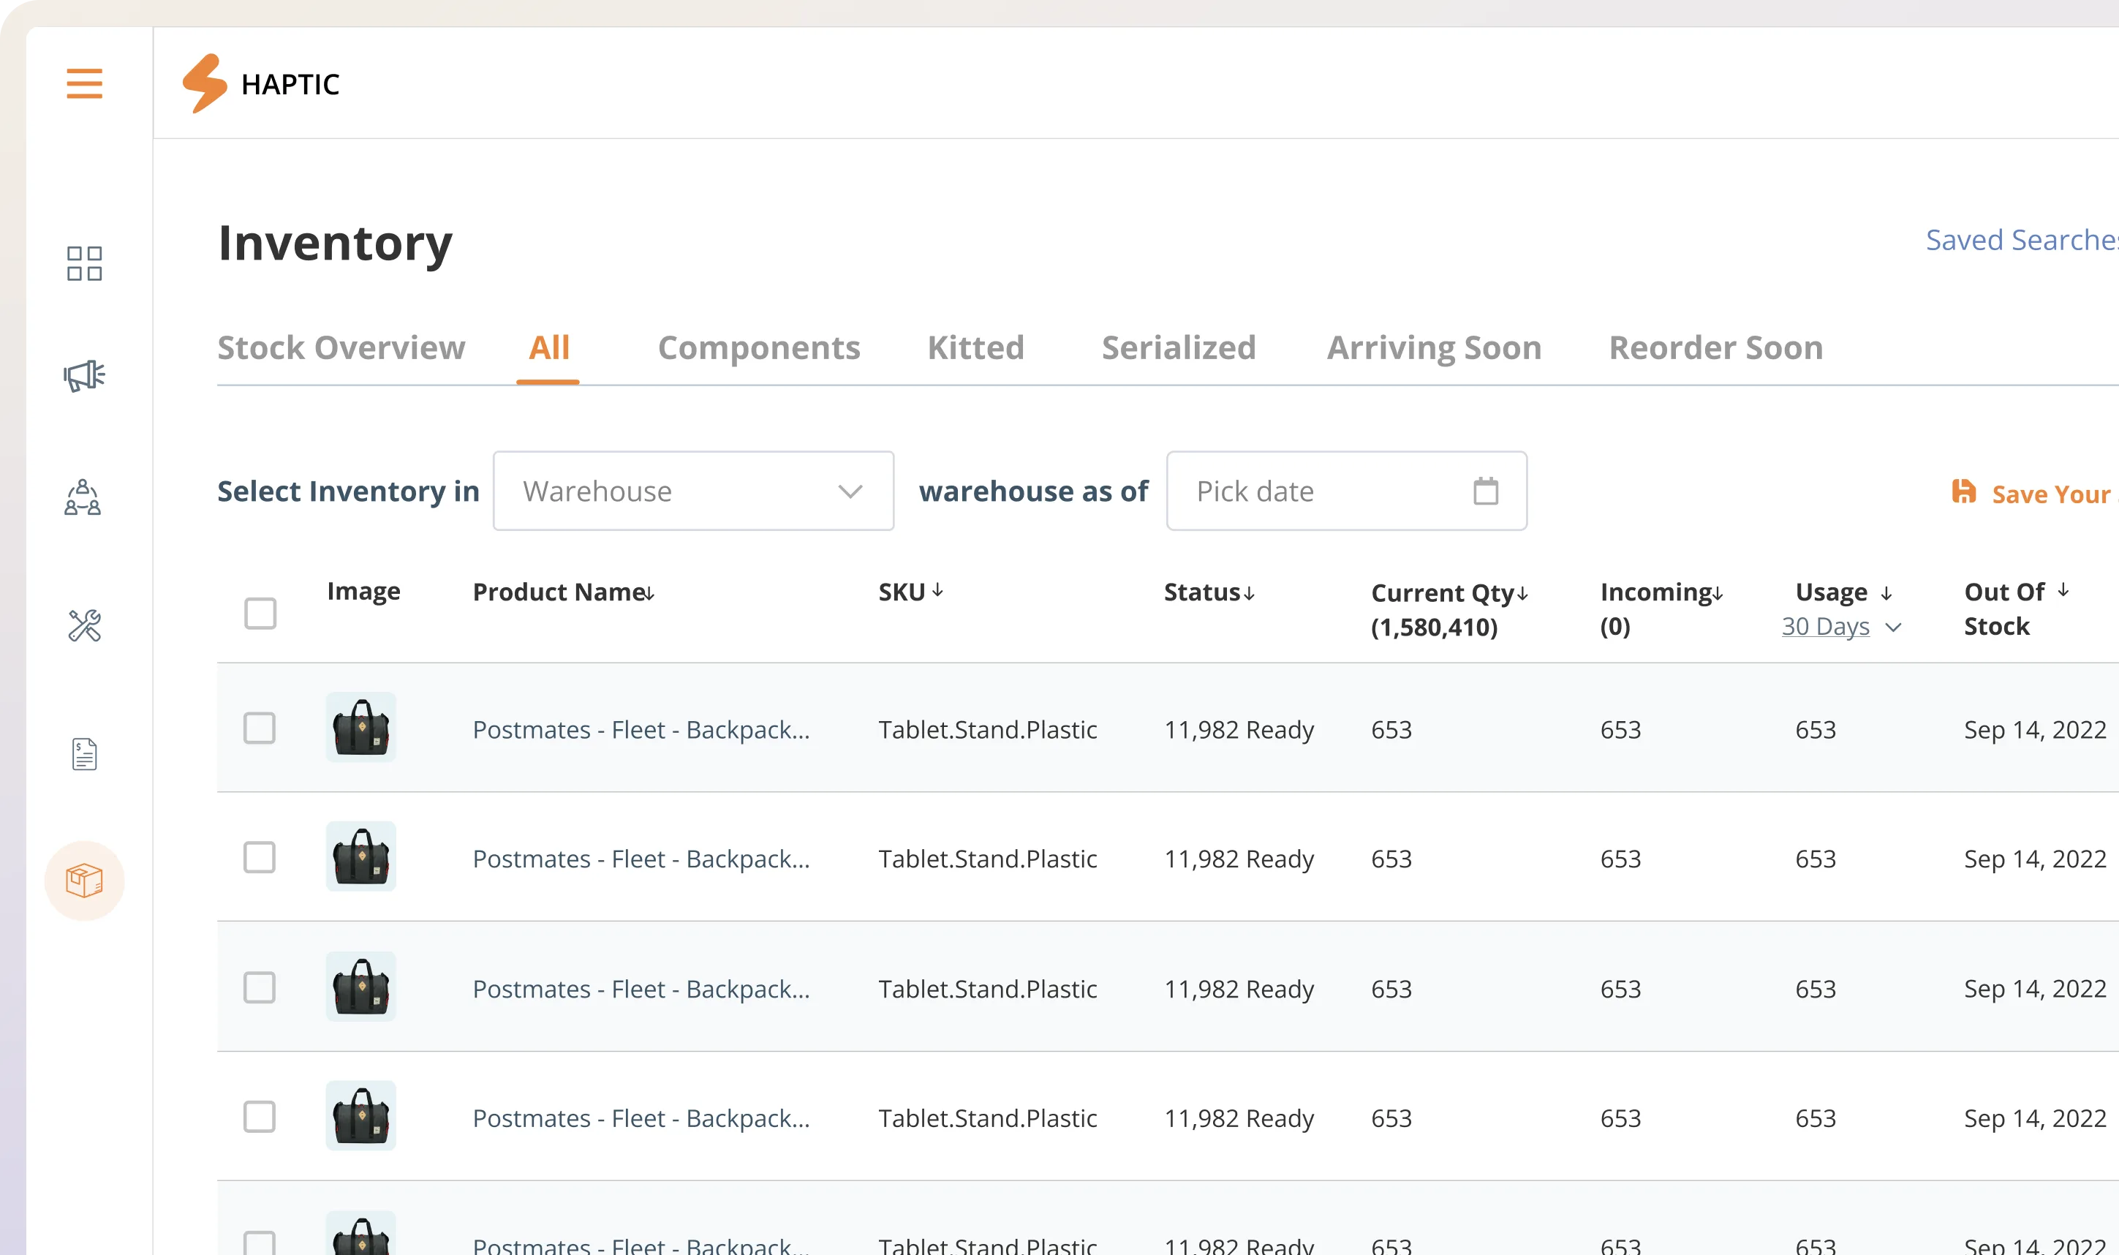Open second row Postmates - Fleet - Backpack link

tap(641, 859)
